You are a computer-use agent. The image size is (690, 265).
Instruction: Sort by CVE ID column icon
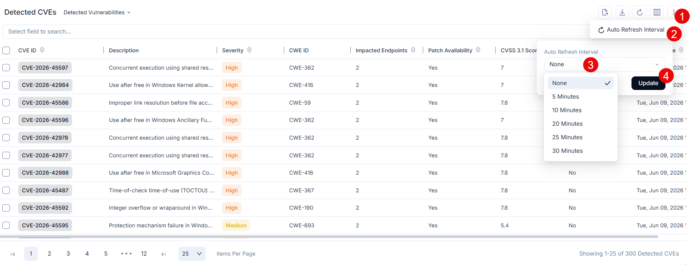coord(42,50)
